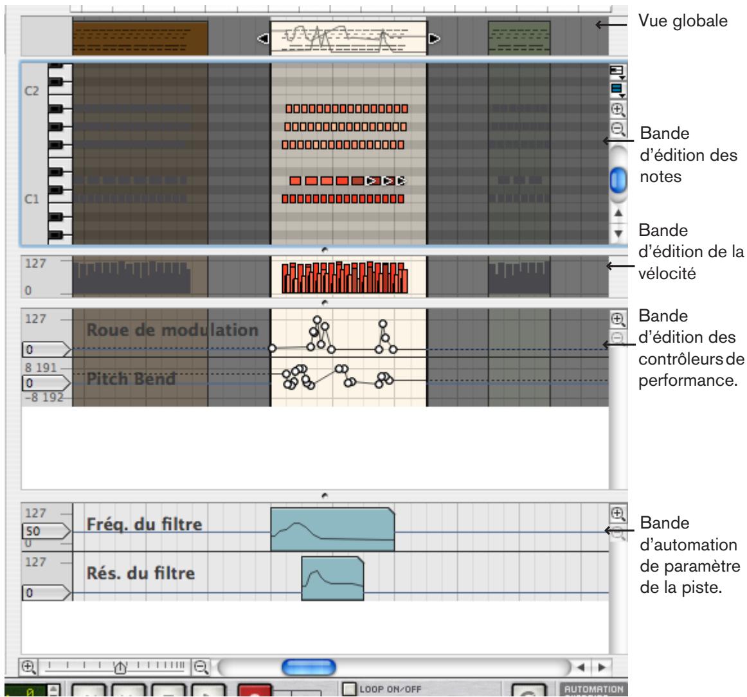This screenshot has width=747, height=697.
Task: Click the scroll-left arrow at the bottom
Action: click(580, 667)
